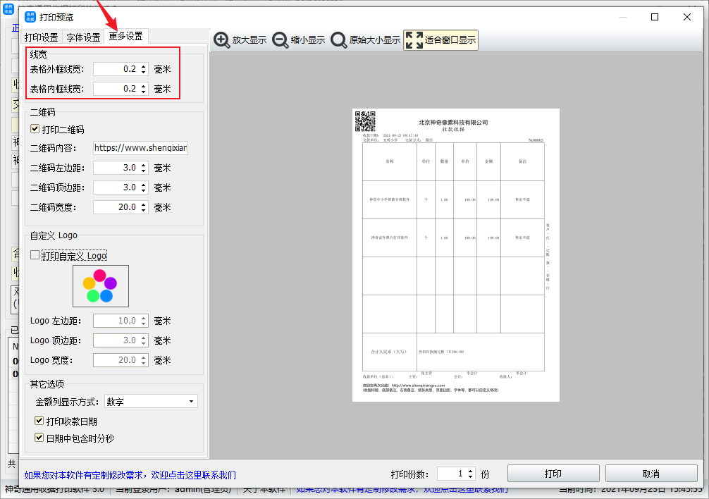Switch to the 打印设置 tab
This screenshot has width=709, height=499.
click(41, 37)
